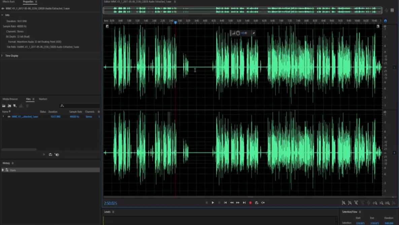Click the blue playhead marker on timeline
The width and height of the screenshot is (399, 225).
[175, 22]
